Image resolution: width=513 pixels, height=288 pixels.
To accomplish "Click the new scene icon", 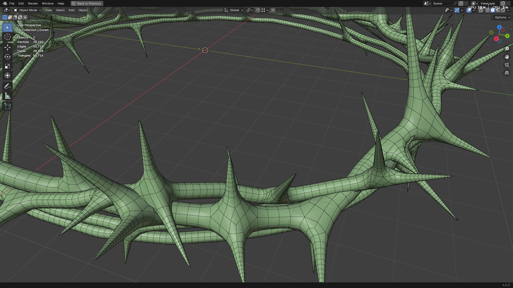I will (461, 3).
